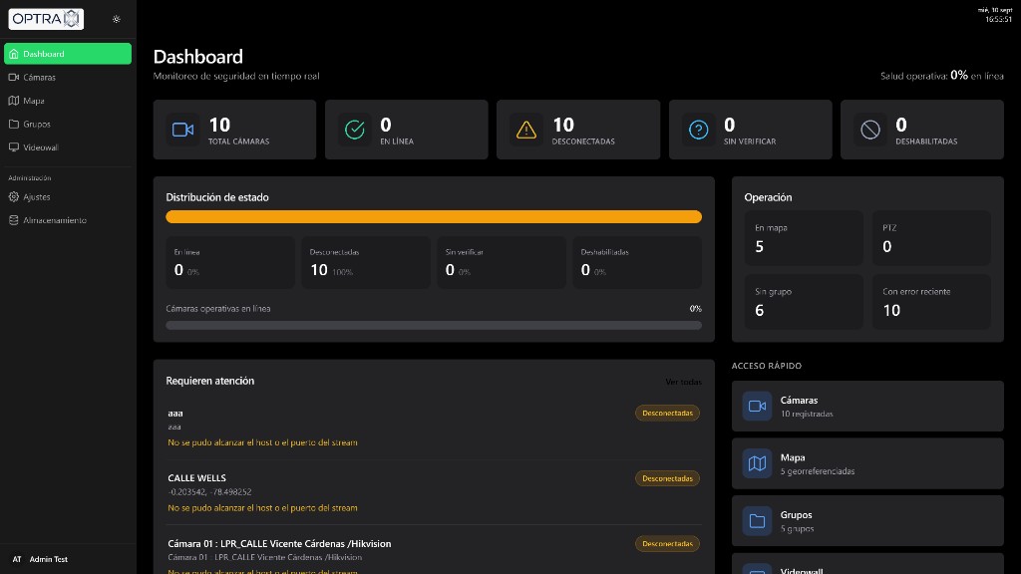Click the Con error reciente 10 tile
1021x574 pixels.
tap(931, 301)
